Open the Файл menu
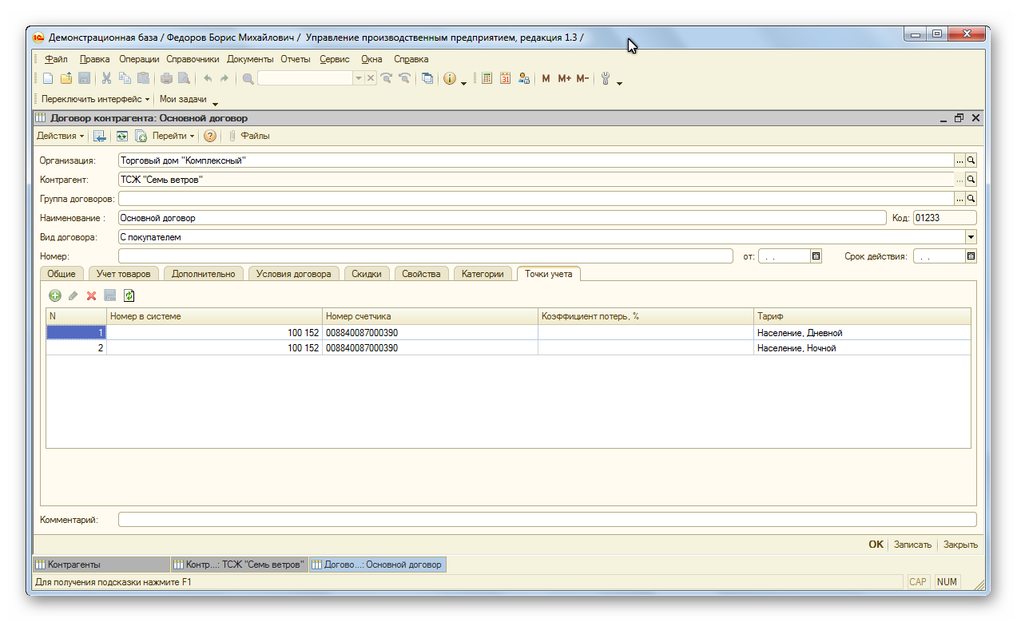This screenshot has height=622, width=1017. (56, 59)
